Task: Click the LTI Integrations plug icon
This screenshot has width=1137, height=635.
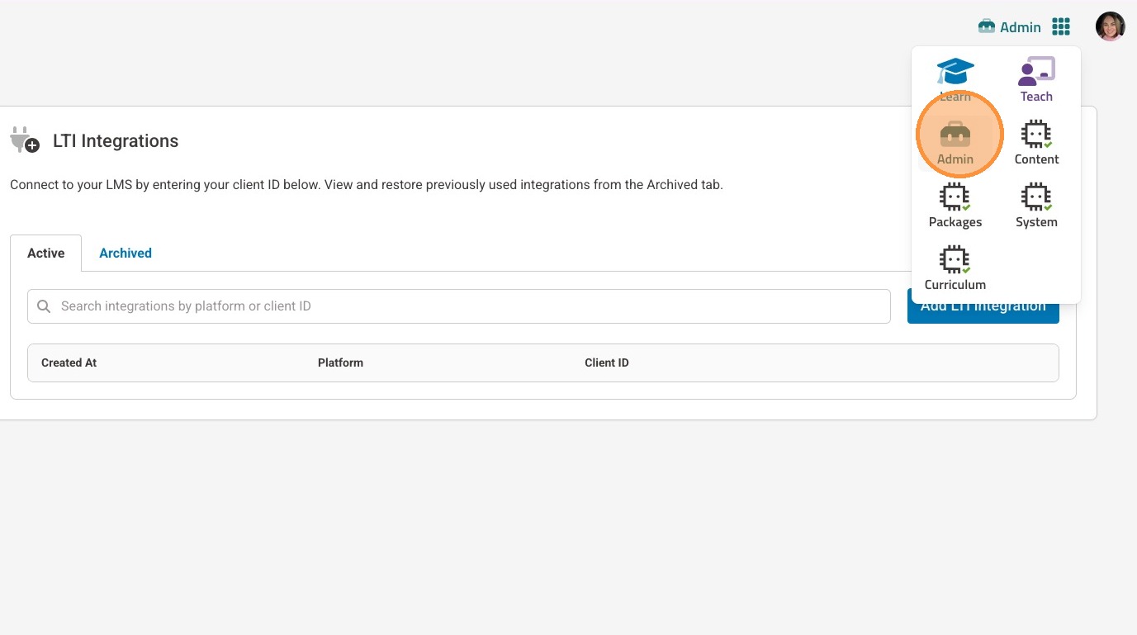Action: [25, 140]
